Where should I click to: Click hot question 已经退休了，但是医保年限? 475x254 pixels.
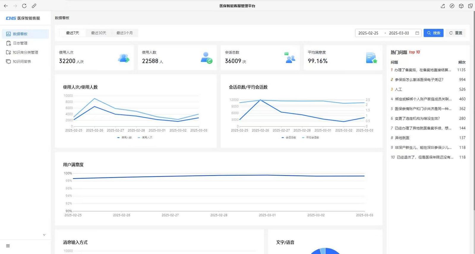coord(425,157)
